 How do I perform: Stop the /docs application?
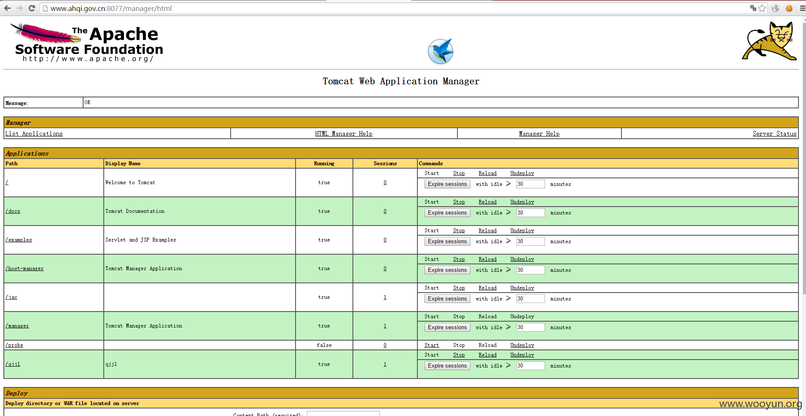pyautogui.click(x=459, y=202)
